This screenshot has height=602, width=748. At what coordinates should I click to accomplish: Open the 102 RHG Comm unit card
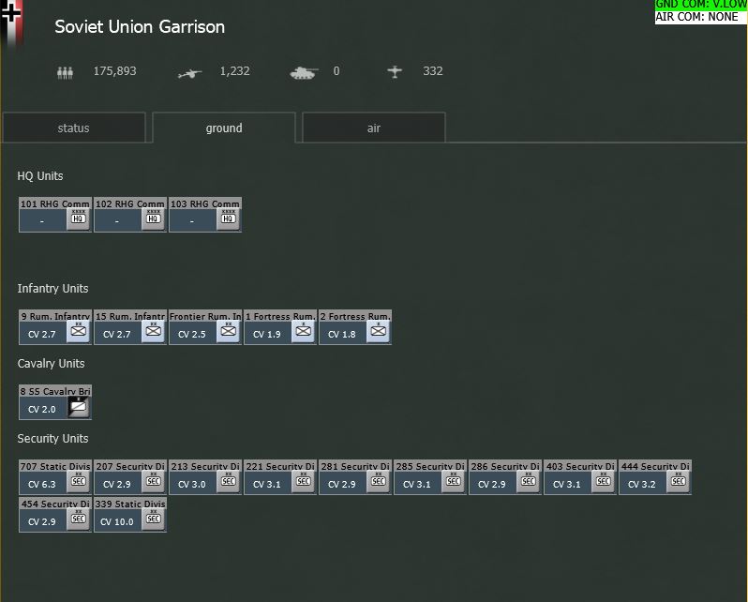coord(130,215)
